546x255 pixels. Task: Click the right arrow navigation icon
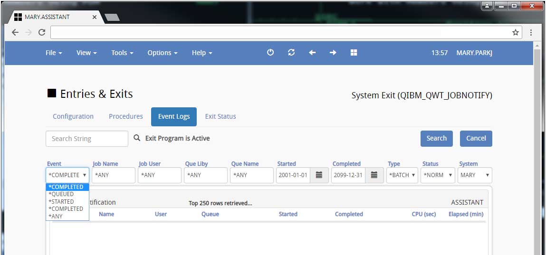click(333, 53)
